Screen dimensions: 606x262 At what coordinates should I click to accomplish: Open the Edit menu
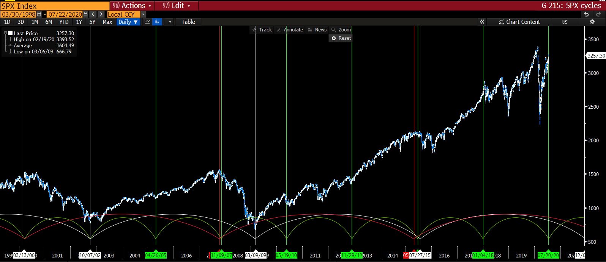tap(176, 6)
